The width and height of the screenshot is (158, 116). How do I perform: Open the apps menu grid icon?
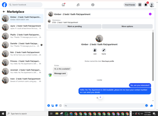click(x=140, y=5)
